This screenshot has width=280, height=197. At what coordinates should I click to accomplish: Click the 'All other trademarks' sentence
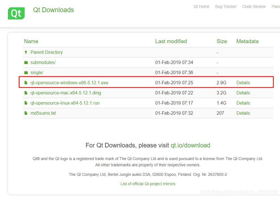(x=148, y=165)
